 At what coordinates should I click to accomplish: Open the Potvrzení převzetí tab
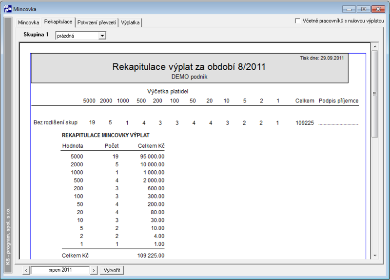97,22
